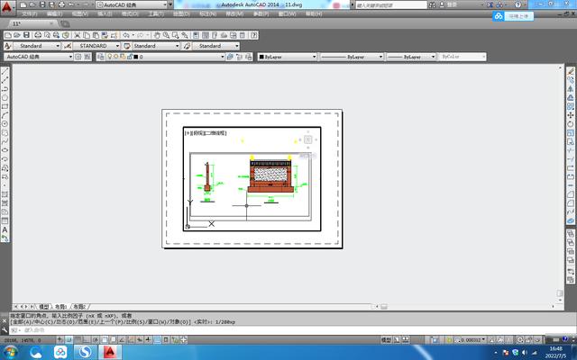The image size is (577, 360).
Task: Open the 帮助(H) menu
Action: [313, 14]
